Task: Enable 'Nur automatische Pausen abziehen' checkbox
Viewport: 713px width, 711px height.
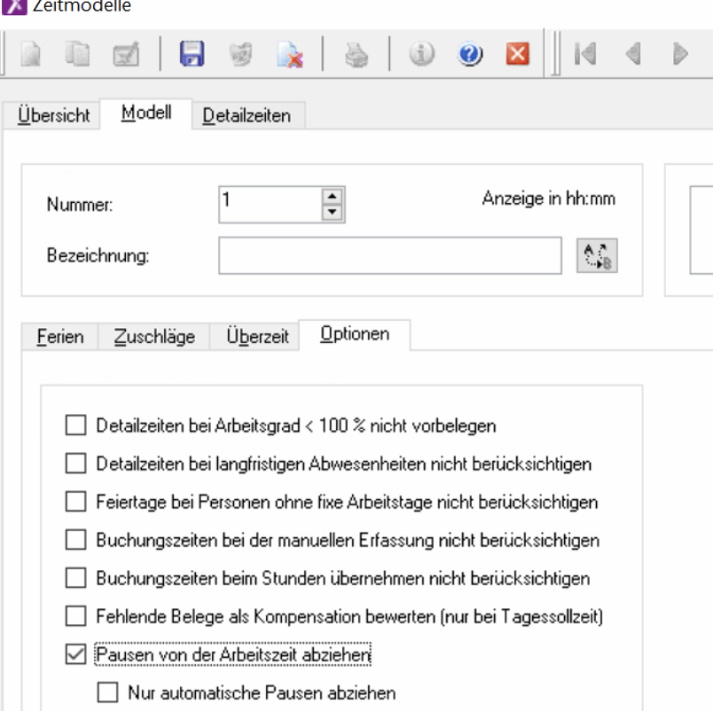Action: tap(107, 692)
